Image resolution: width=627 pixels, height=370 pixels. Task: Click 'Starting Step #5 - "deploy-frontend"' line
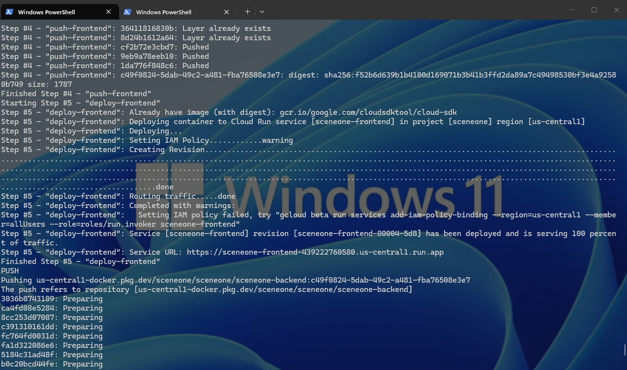[x=81, y=103]
